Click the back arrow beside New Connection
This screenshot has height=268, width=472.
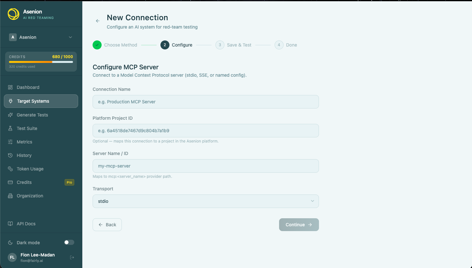point(98,21)
